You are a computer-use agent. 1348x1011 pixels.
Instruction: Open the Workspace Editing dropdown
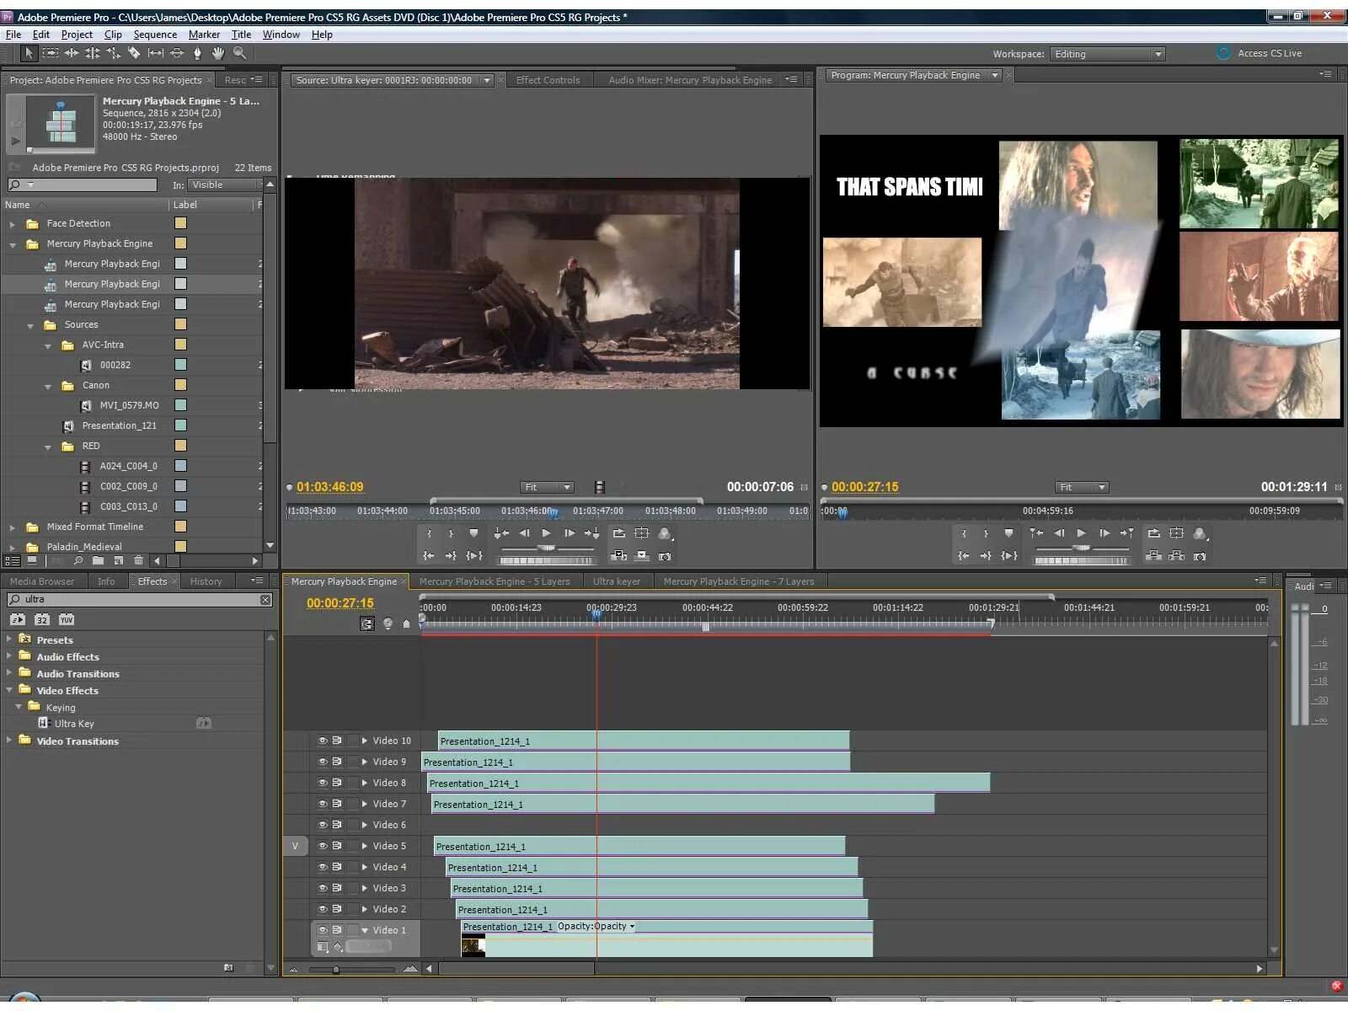[1107, 54]
